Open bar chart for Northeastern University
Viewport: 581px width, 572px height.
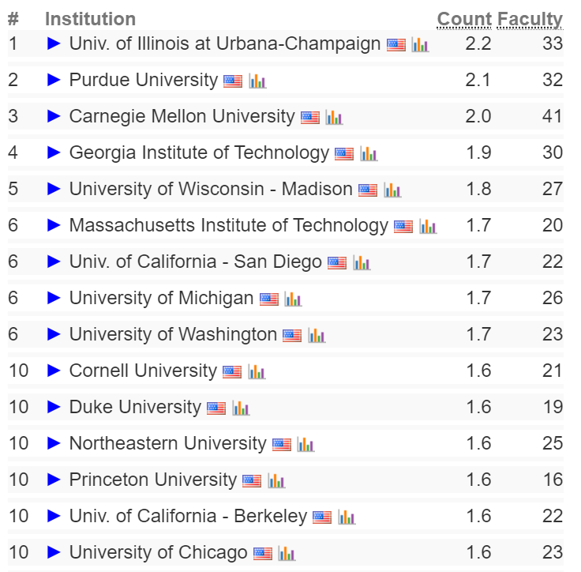point(305,444)
